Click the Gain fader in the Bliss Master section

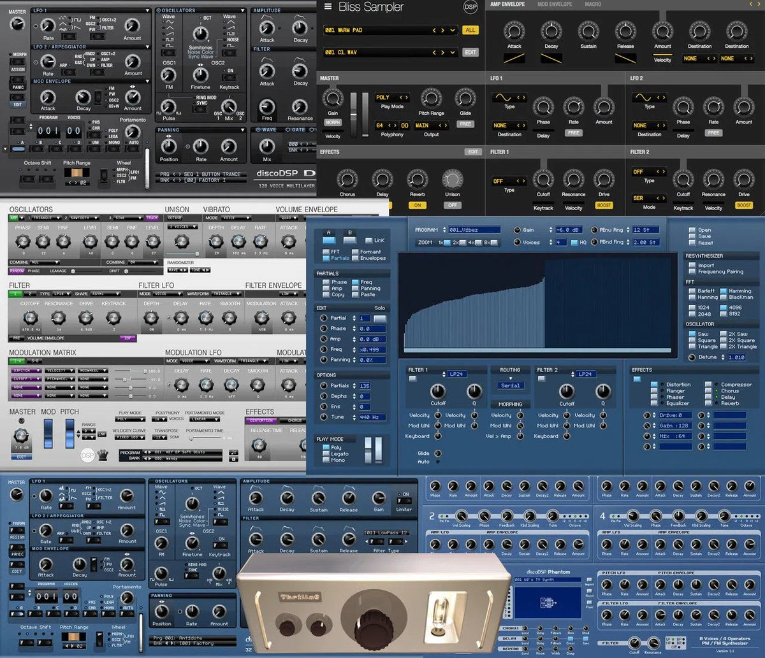pyautogui.click(x=354, y=114)
